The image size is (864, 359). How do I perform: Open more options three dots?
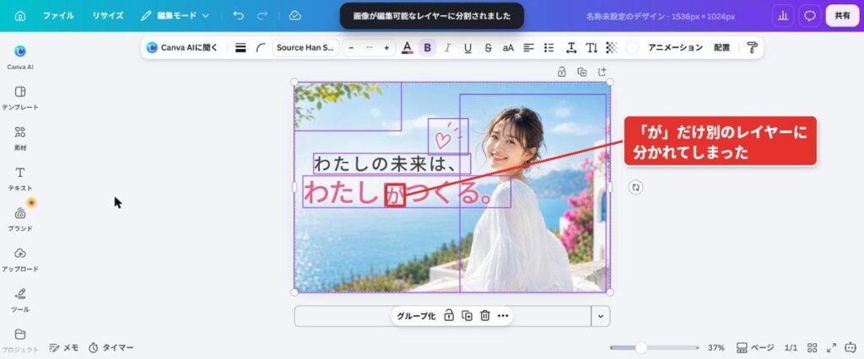pyautogui.click(x=503, y=316)
